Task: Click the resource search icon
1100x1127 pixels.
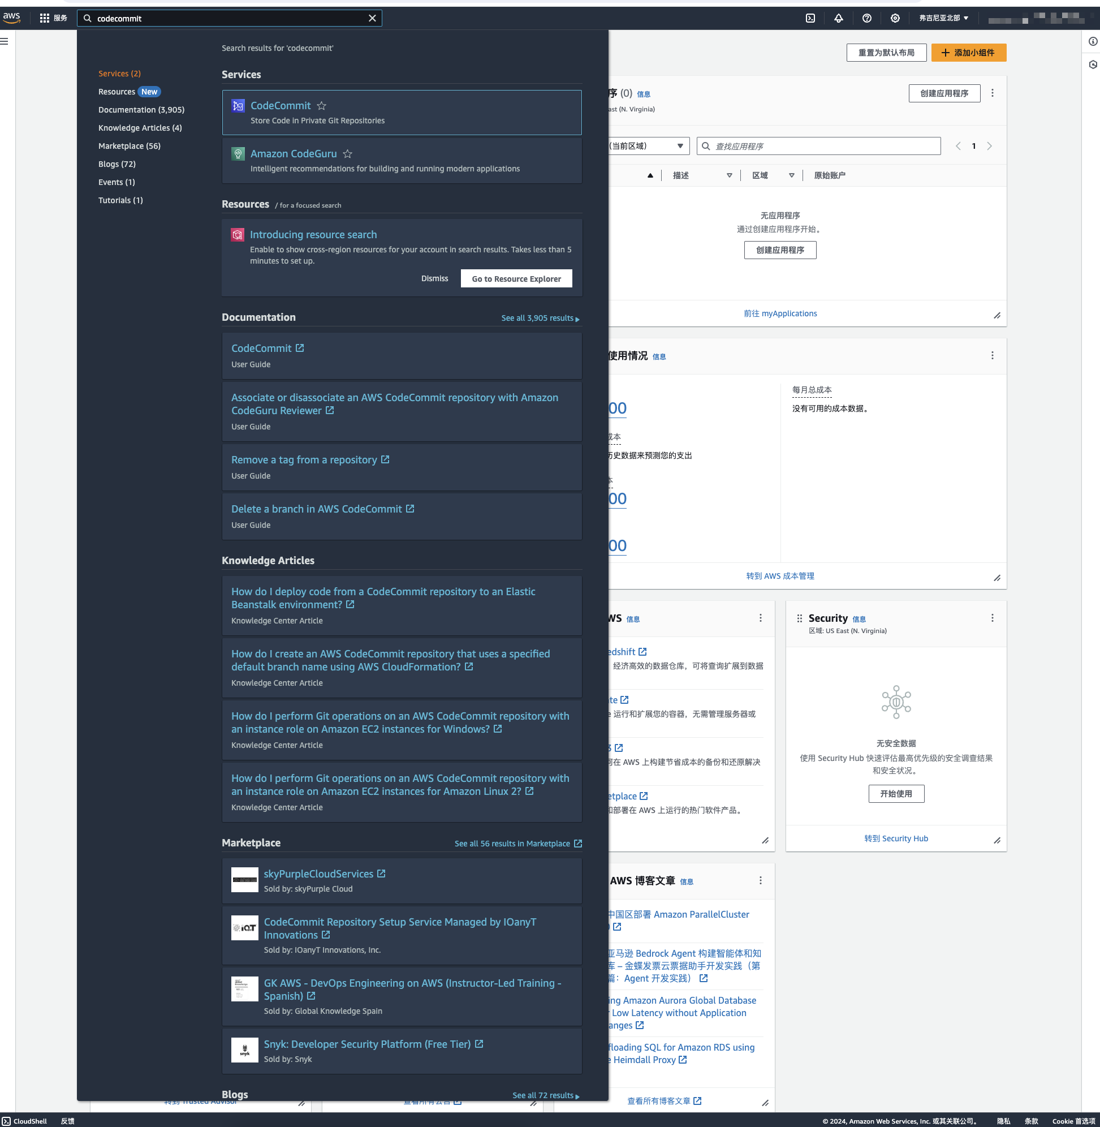Action: 237,235
